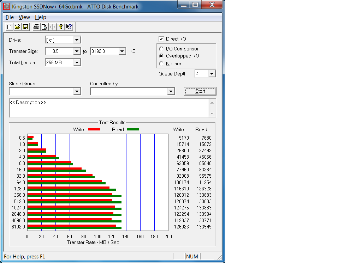Click the 64.0 row label in chart

tap(21, 182)
